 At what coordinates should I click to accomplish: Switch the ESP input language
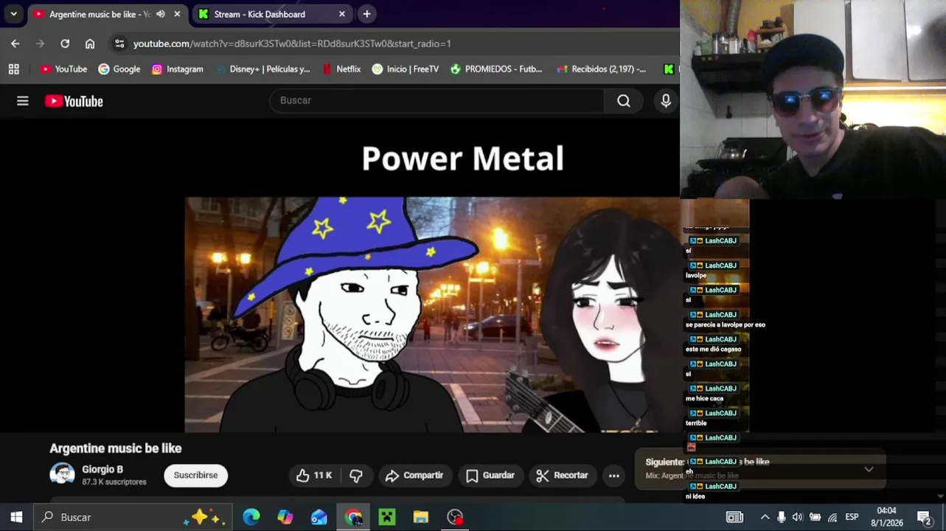click(x=852, y=517)
